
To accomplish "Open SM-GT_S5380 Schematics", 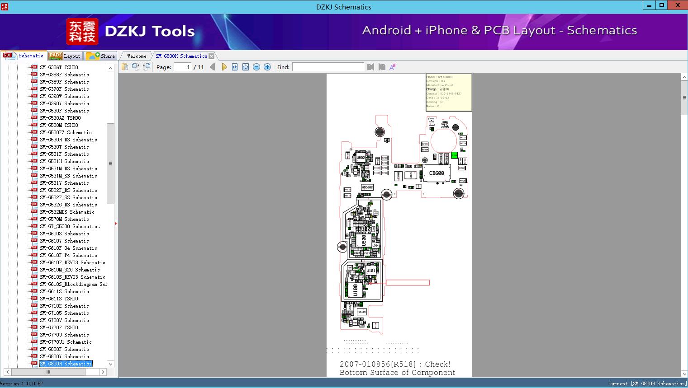I will tap(70, 226).
